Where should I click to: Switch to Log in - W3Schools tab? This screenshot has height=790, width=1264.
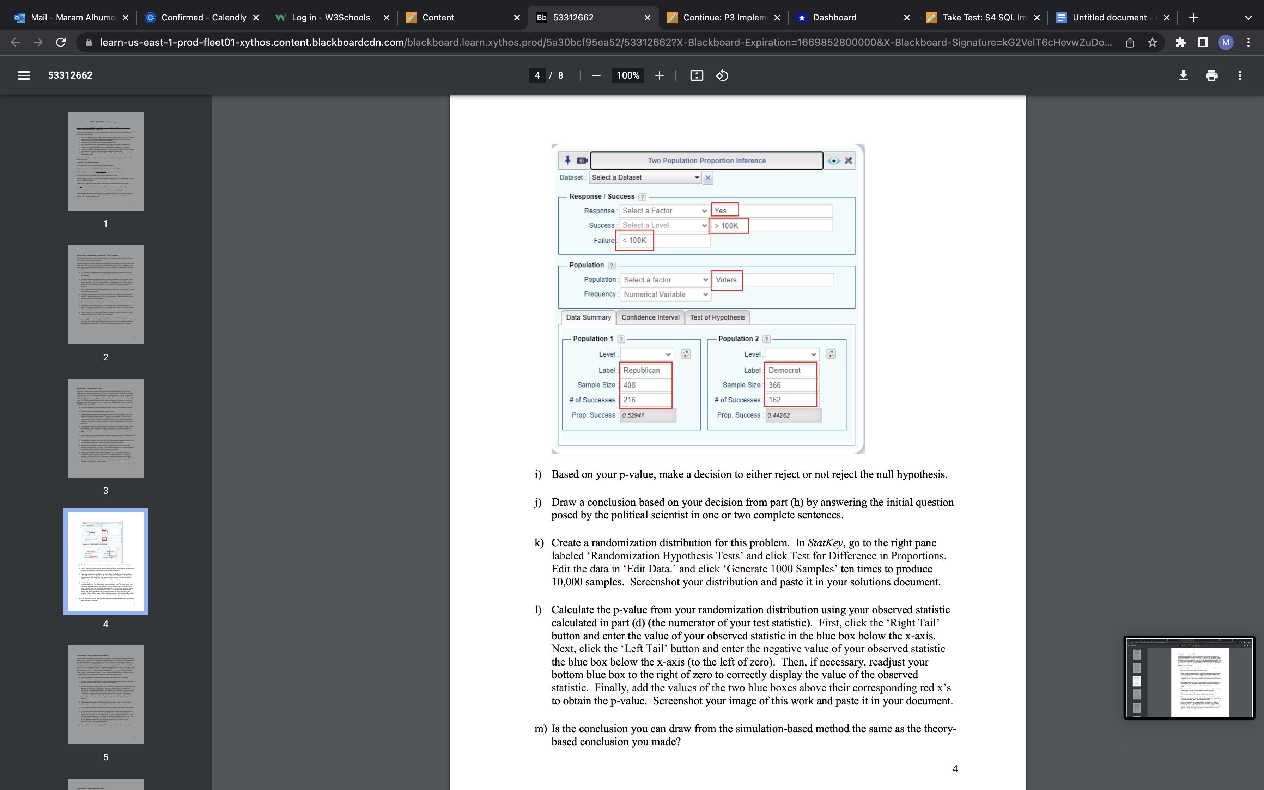click(330, 17)
